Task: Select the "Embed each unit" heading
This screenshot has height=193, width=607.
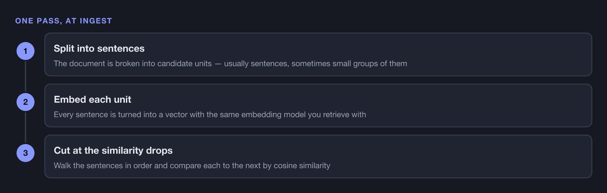Action: 93,99
